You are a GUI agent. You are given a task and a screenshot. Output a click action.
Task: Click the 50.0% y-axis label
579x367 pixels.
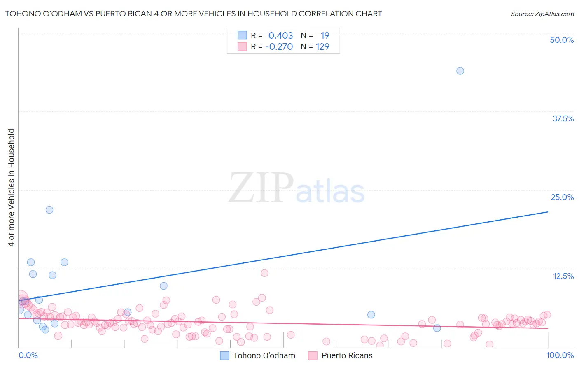[562, 40]
